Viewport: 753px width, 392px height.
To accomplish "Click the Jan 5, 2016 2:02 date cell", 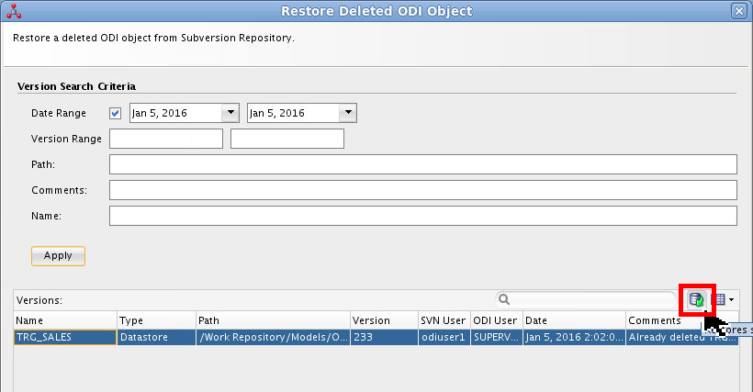I will click(574, 337).
